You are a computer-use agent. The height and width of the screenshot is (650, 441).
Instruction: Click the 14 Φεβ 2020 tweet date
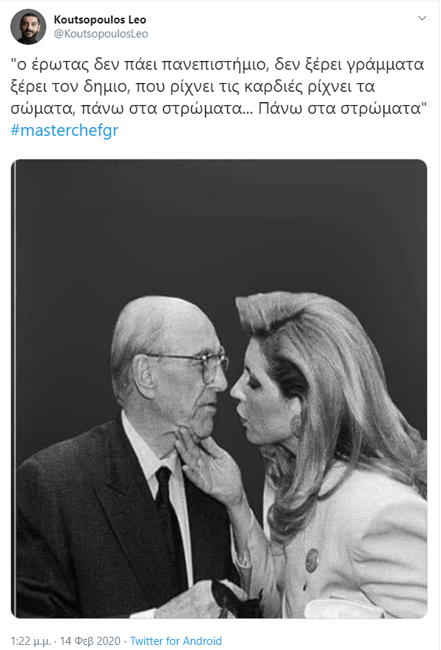click(90, 641)
